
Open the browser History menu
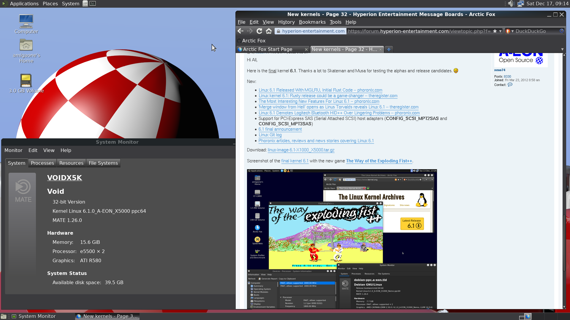click(x=286, y=22)
